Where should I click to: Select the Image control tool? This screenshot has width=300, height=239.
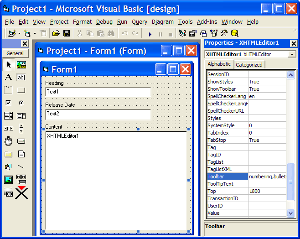pyautogui.click(x=9, y=180)
